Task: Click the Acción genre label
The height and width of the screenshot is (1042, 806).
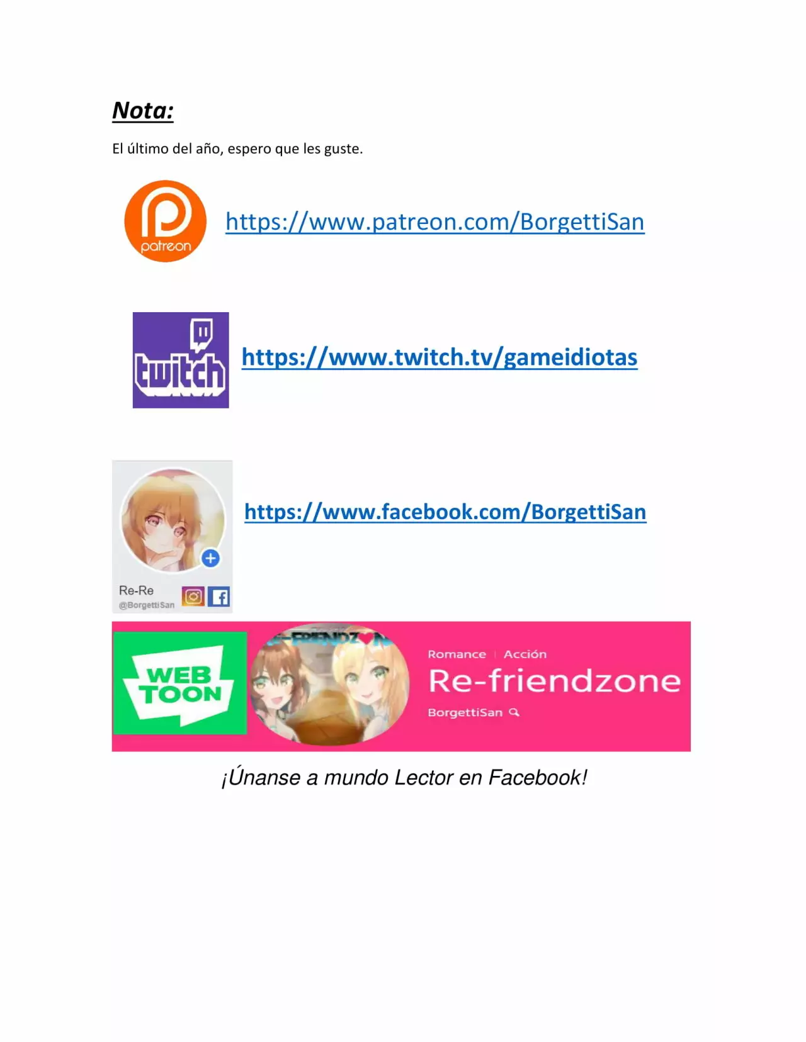Action: tap(525, 654)
